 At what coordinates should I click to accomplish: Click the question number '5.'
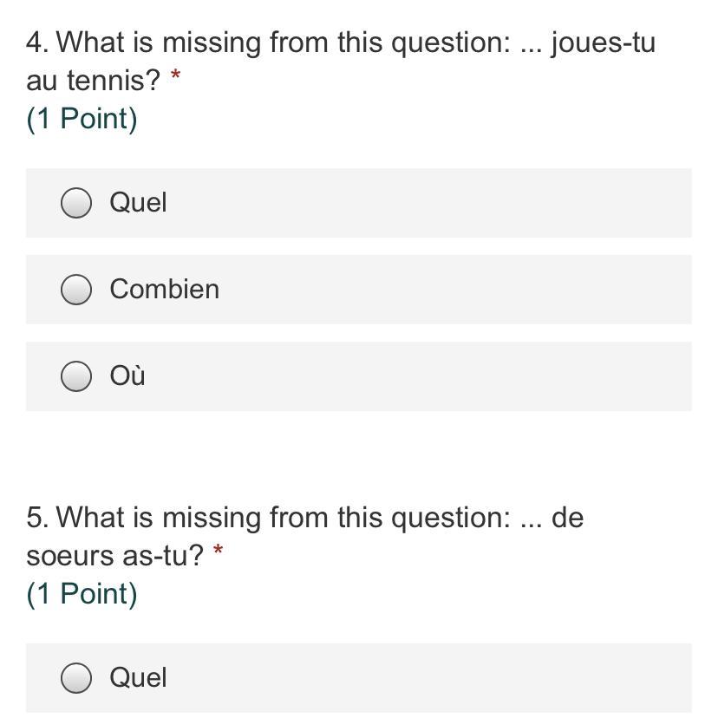[37, 518]
